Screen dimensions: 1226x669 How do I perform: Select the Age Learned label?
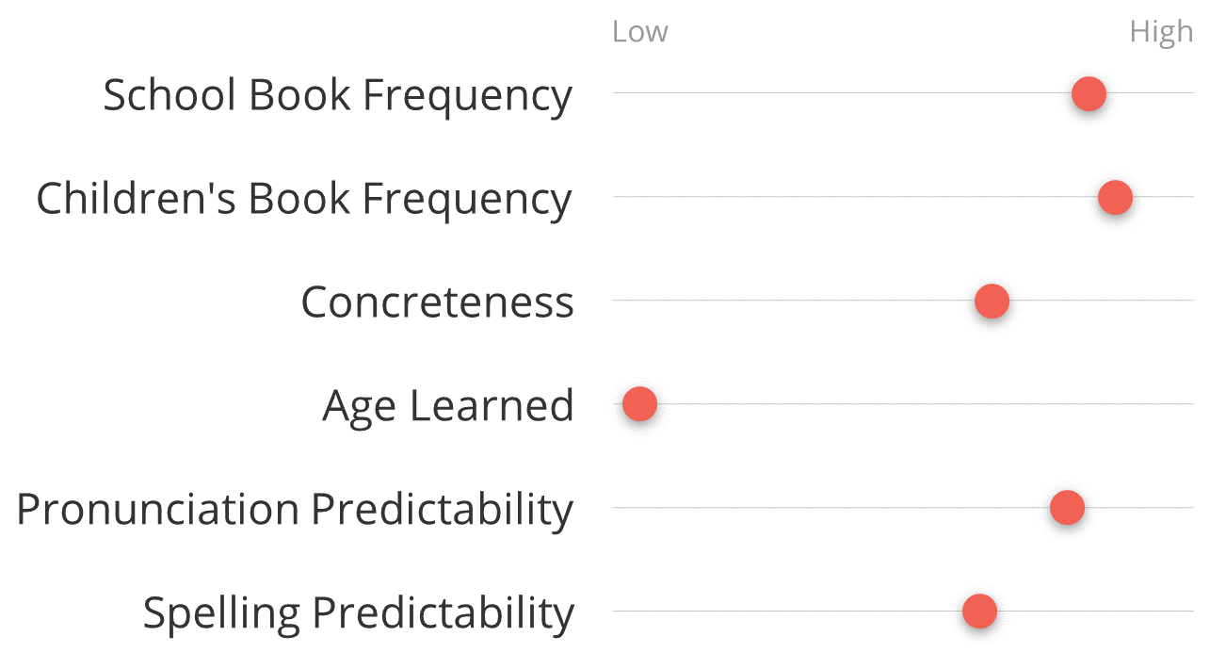(x=448, y=406)
